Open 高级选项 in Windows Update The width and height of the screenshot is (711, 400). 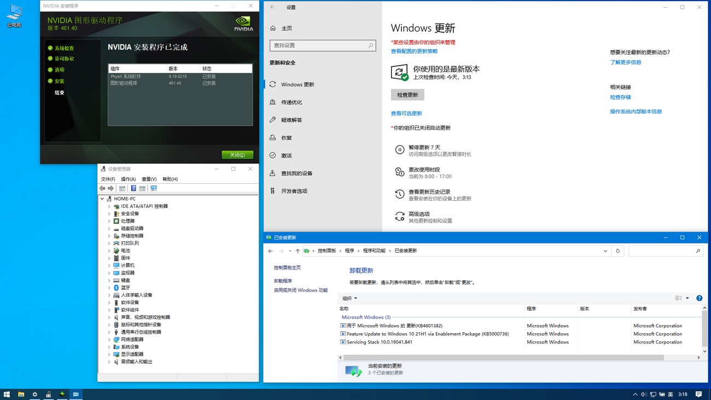point(424,217)
